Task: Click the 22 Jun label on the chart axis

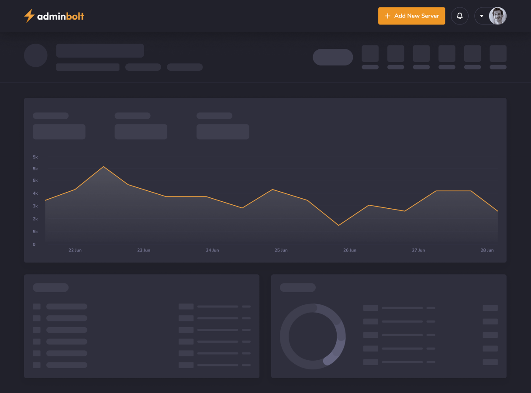Action: (75, 250)
